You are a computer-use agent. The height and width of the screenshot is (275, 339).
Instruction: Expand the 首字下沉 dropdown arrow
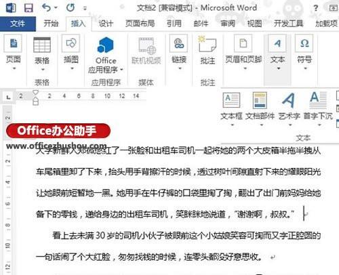[319, 125]
